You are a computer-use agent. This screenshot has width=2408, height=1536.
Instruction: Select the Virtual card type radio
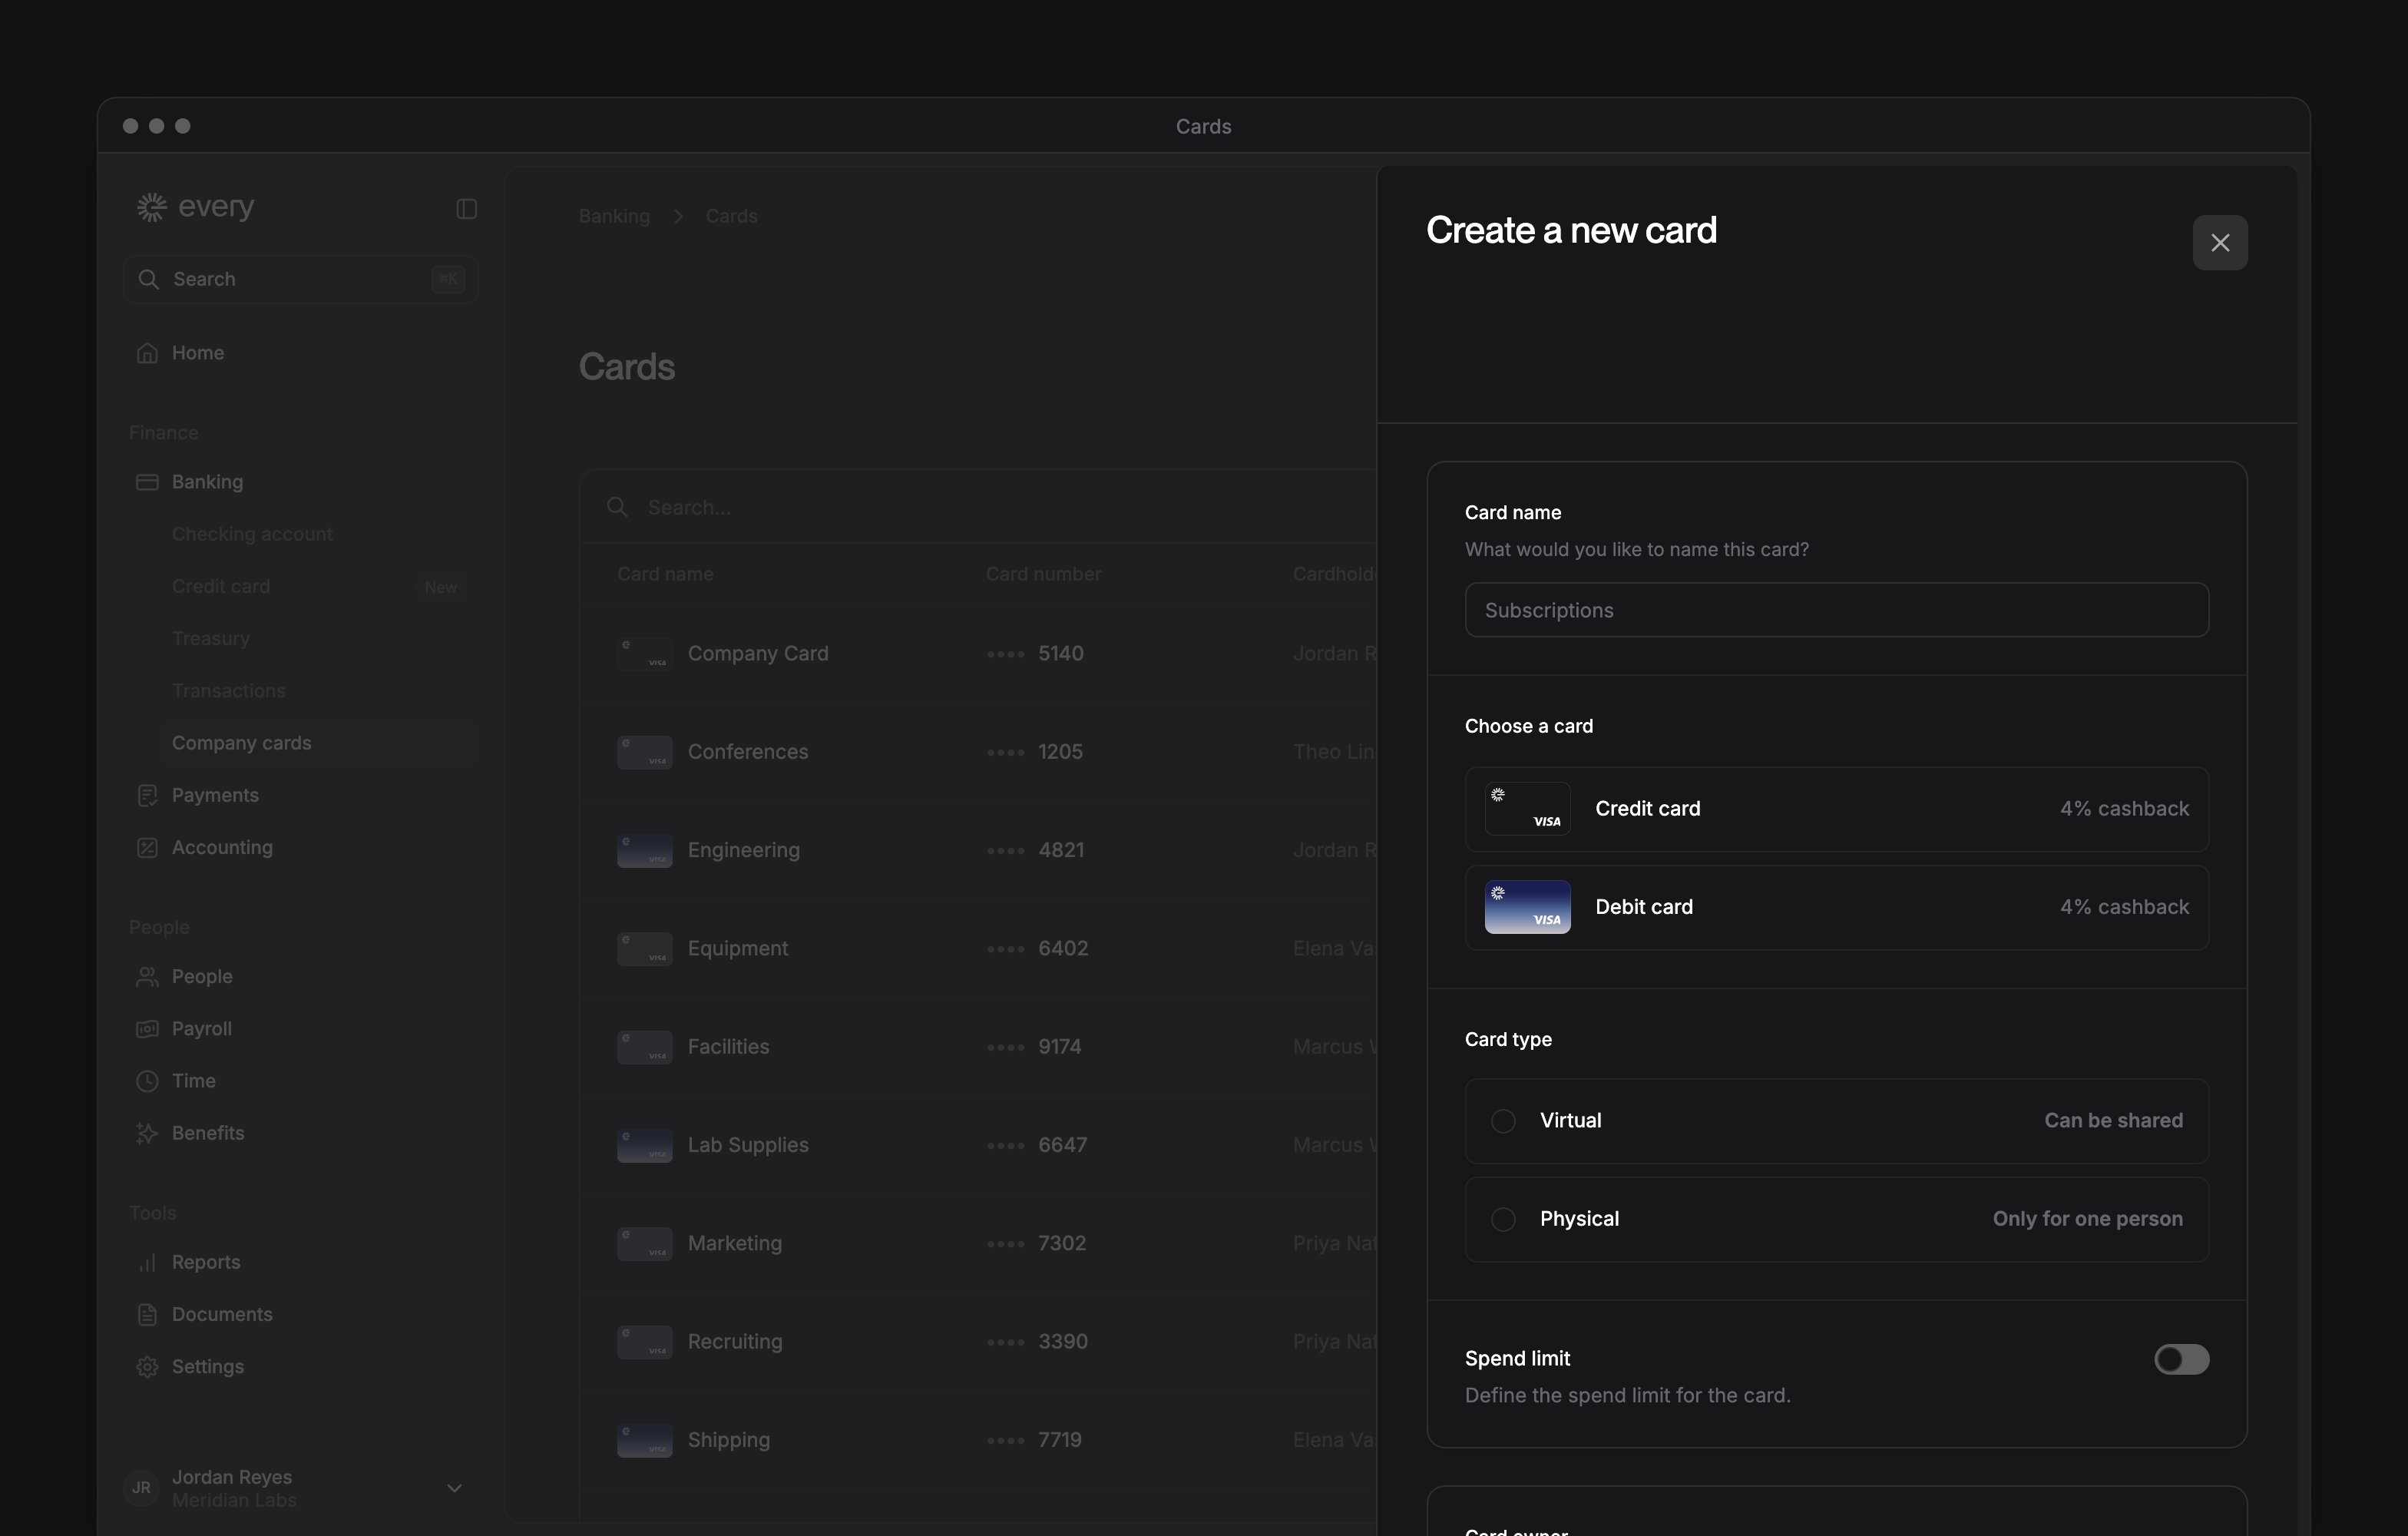point(1503,1121)
